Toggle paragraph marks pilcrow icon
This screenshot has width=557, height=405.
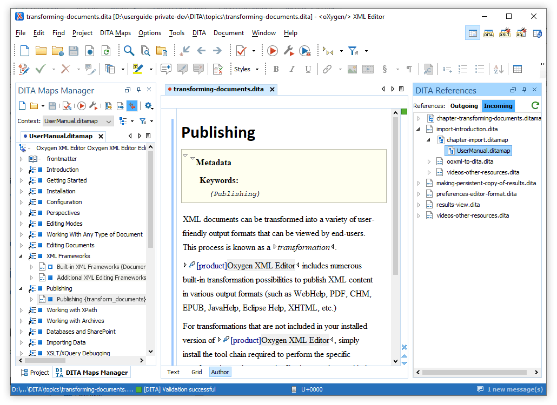pos(409,69)
